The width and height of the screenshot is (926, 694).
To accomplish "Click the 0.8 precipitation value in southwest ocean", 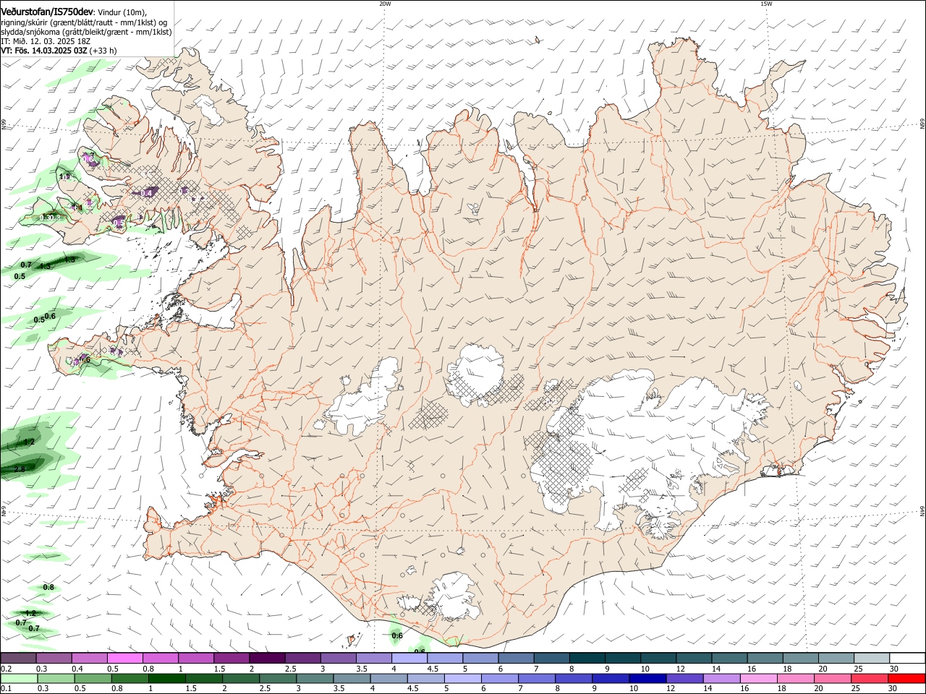I will click(x=48, y=587).
